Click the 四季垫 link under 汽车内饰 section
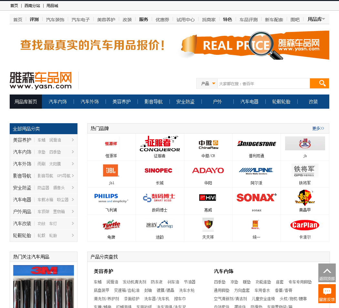The height and width of the screenshot is (308, 339). [x=220, y=282]
